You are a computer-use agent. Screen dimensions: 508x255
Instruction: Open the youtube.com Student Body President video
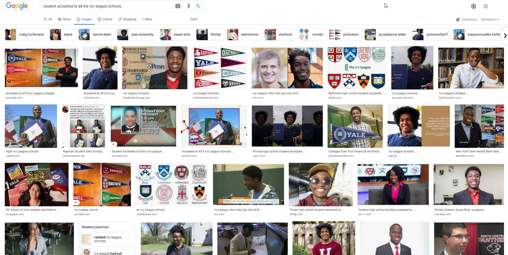[143, 126]
